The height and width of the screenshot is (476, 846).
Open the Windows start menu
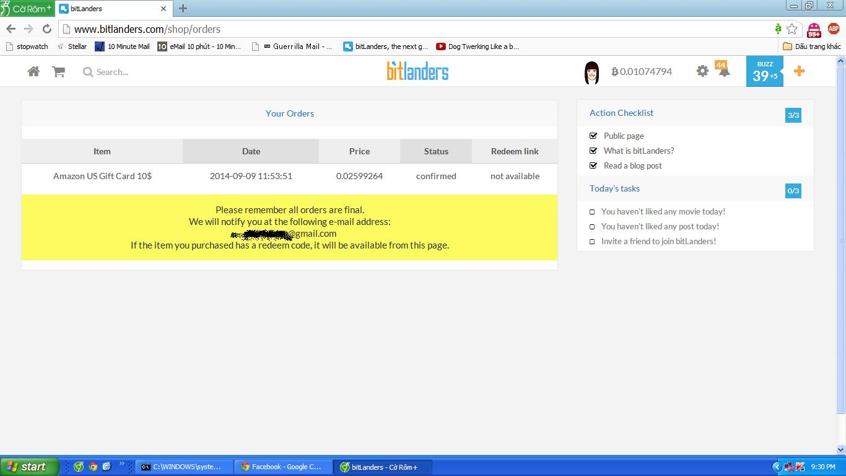coord(30,467)
